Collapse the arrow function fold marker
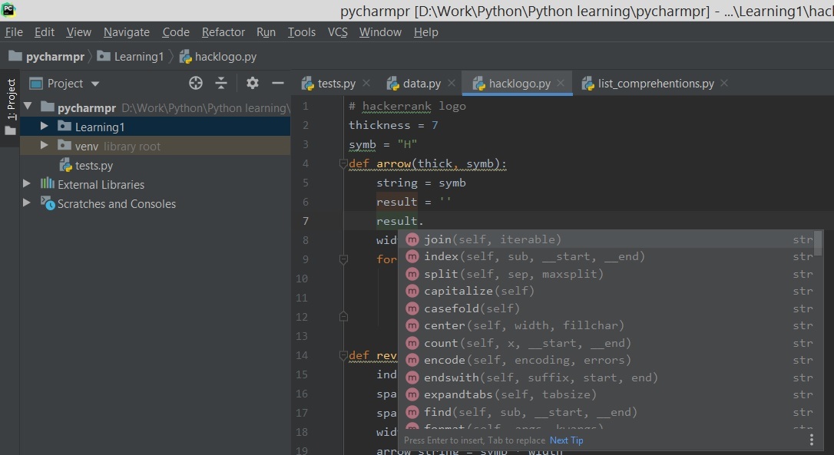The image size is (834, 455). click(x=343, y=163)
